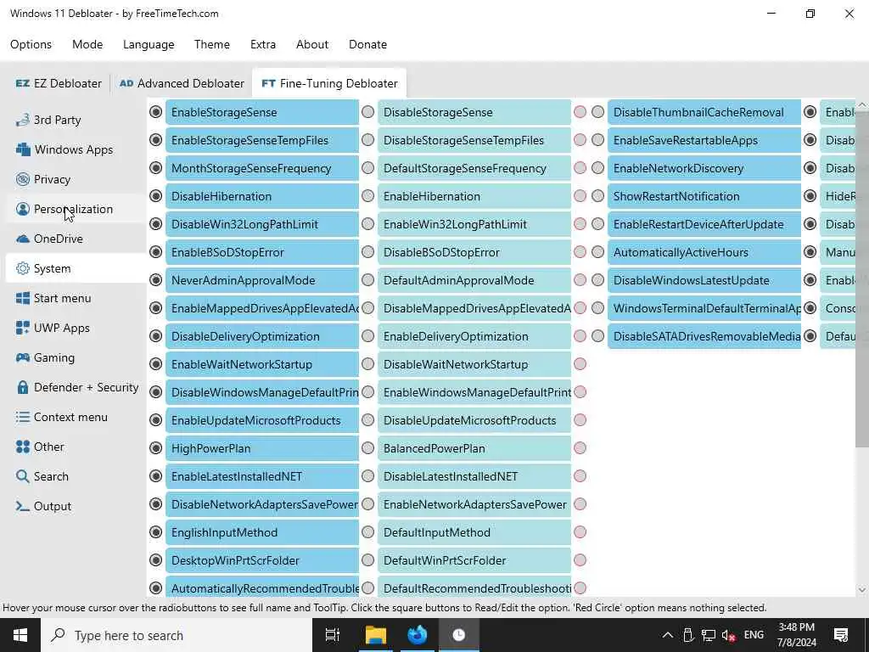Click the EnglishInputMethod option button

pos(262,532)
